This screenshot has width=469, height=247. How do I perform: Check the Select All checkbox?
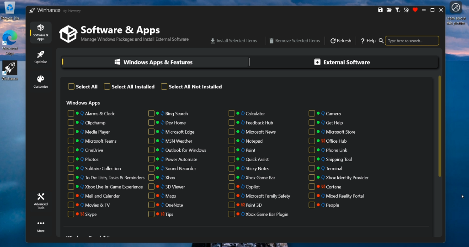(x=71, y=86)
